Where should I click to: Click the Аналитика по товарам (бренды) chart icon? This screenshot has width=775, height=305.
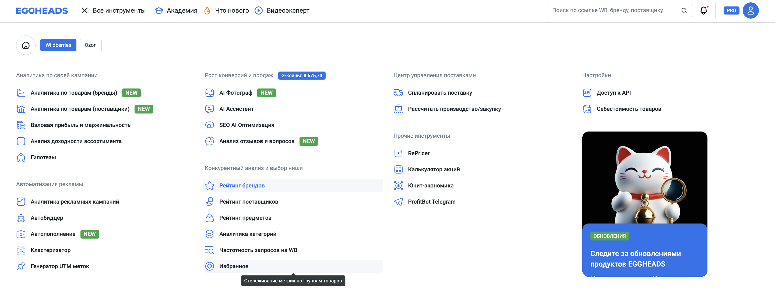pos(21,93)
